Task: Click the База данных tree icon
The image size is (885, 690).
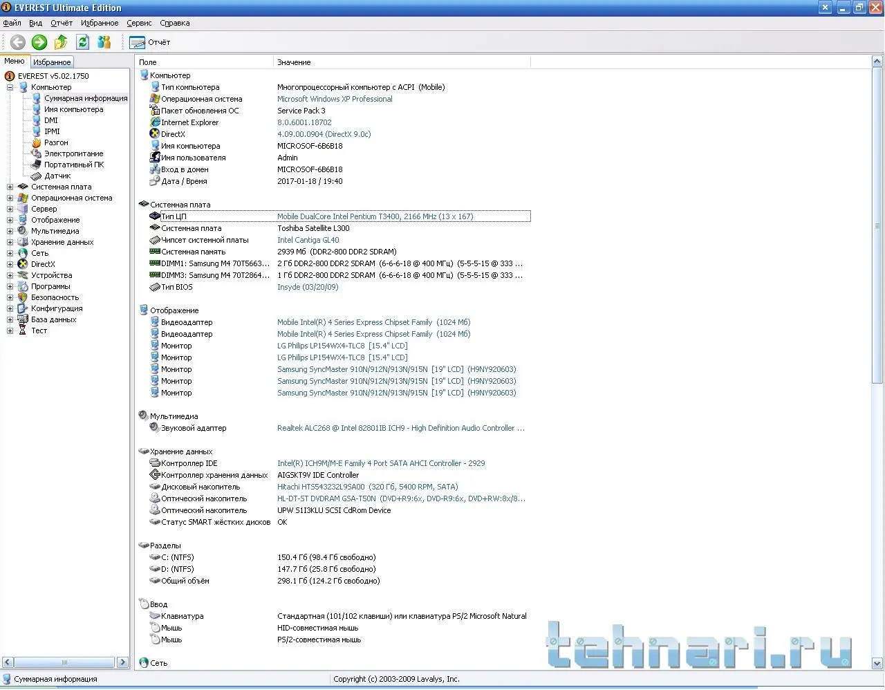Action: [23, 319]
